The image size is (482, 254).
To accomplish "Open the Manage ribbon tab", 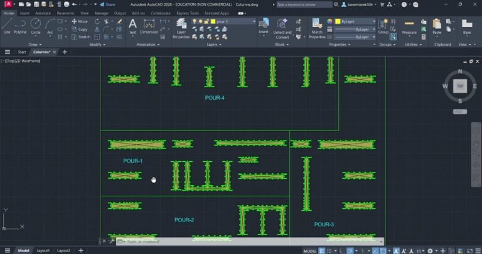I will pyautogui.click(x=101, y=13).
